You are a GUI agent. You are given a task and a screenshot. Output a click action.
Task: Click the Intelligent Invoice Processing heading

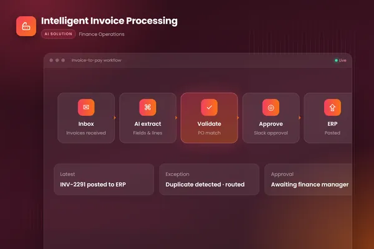109,21
